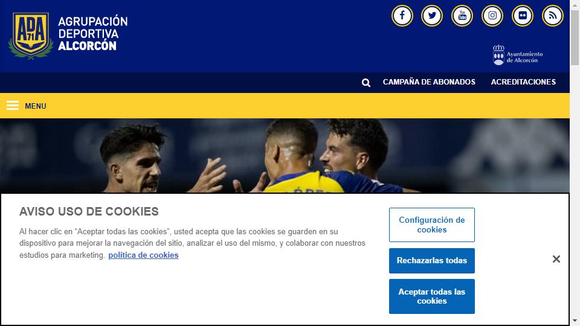Close the cookie notice banner
580x326 pixels.
[x=556, y=259]
